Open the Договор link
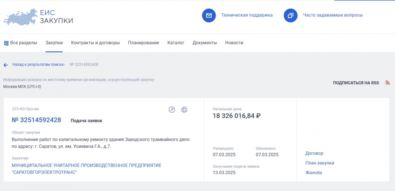Viewport: 395px width, 191px height. (x=314, y=153)
